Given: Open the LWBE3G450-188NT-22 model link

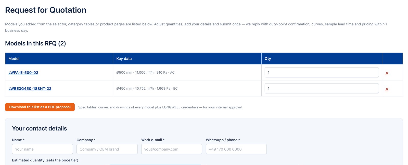Looking at the screenshot, I should 30,89.
